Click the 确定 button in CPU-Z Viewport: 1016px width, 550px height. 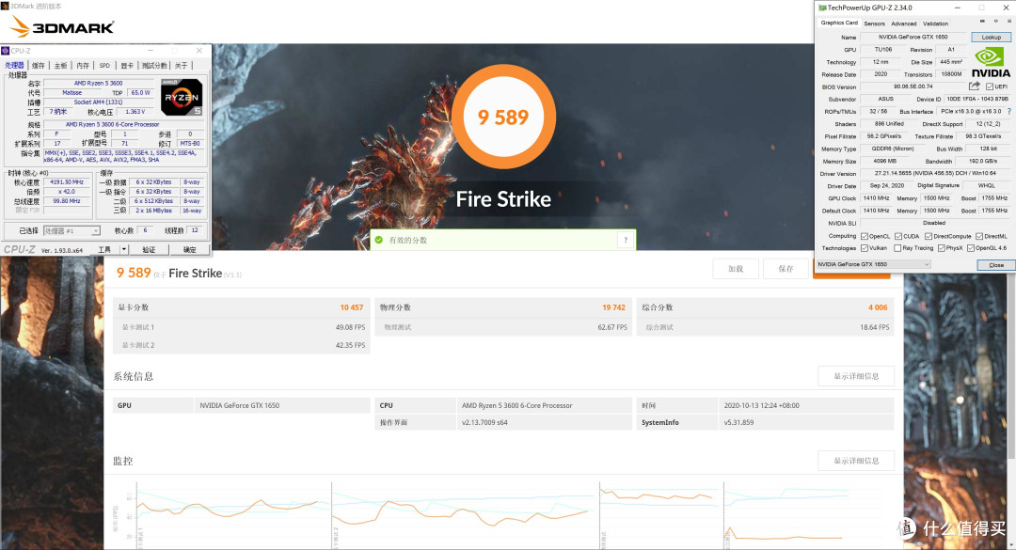click(189, 249)
